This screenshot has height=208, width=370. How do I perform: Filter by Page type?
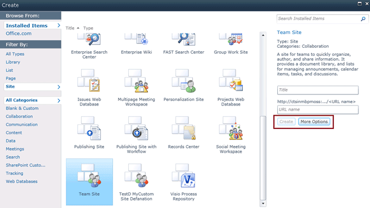(11, 78)
